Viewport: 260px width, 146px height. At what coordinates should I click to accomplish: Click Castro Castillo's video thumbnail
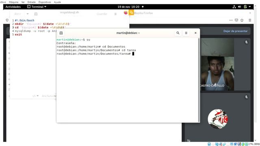(217, 64)
